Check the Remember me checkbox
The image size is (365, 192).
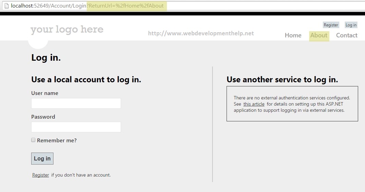point(33,140)
